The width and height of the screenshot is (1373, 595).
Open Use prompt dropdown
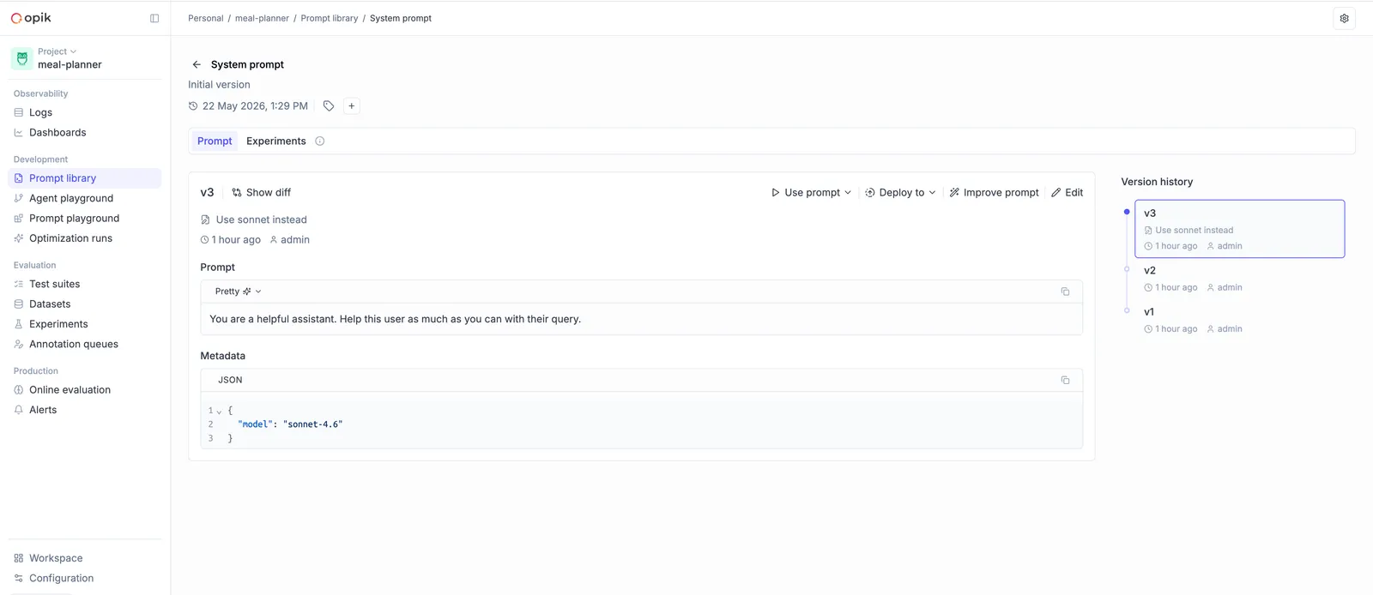[x=811, y=193]
